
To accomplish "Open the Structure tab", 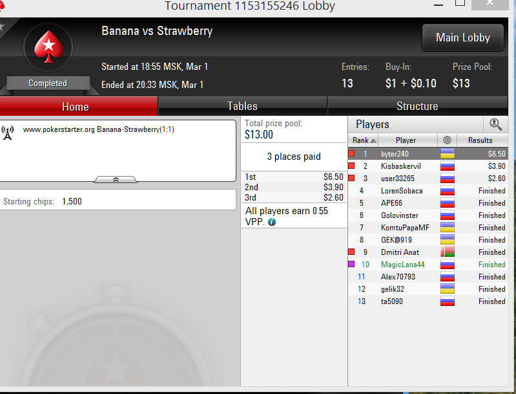I will click(418, 106).
